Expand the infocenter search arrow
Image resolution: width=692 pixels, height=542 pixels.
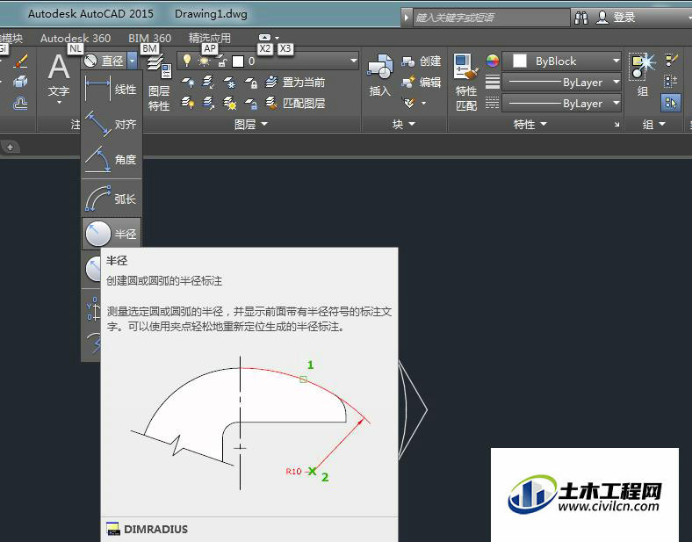[407, 18]
